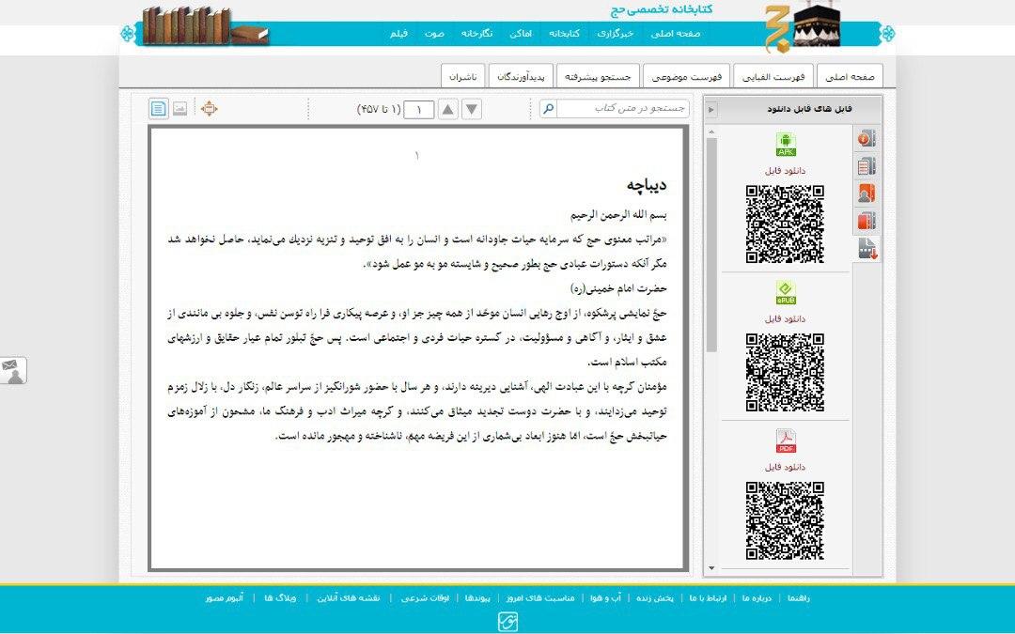
Task: Click the PDF download icon
Action: [x=785, y=441]
